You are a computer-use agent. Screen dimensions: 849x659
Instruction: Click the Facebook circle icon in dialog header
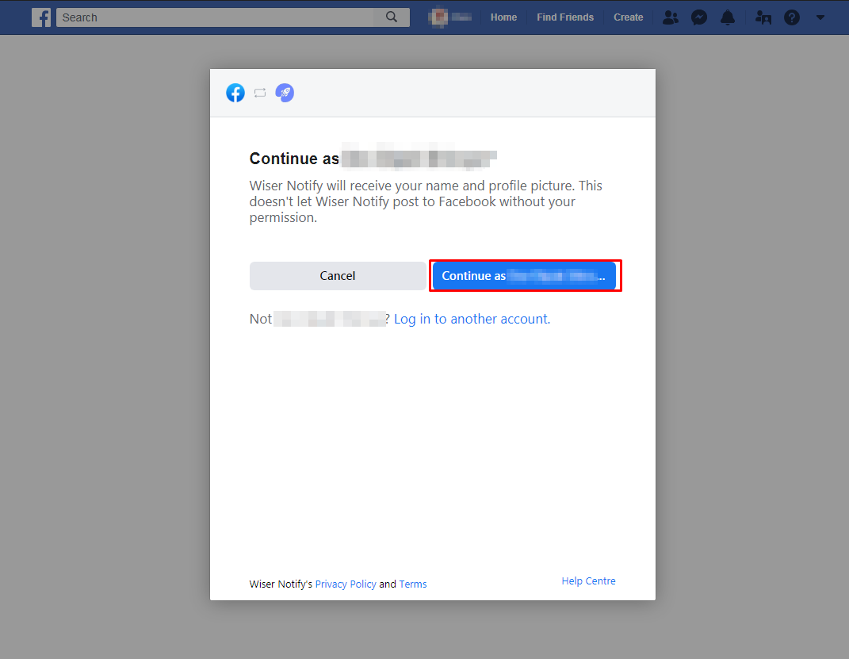[235, 93]
